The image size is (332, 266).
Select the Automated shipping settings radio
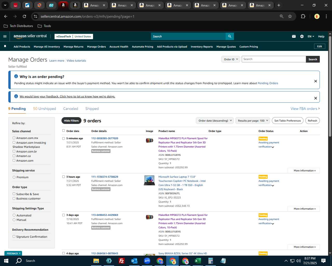[14, 215]
